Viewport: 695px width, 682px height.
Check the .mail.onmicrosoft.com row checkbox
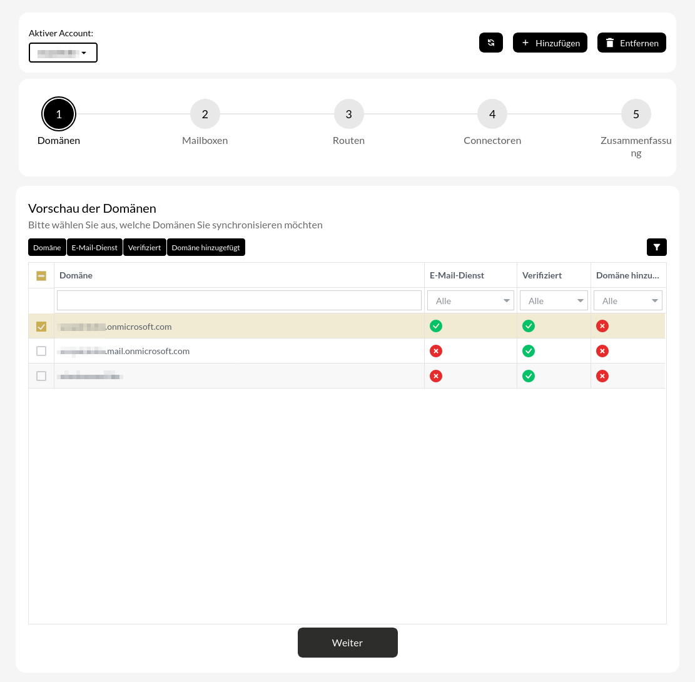click(41, 351)
